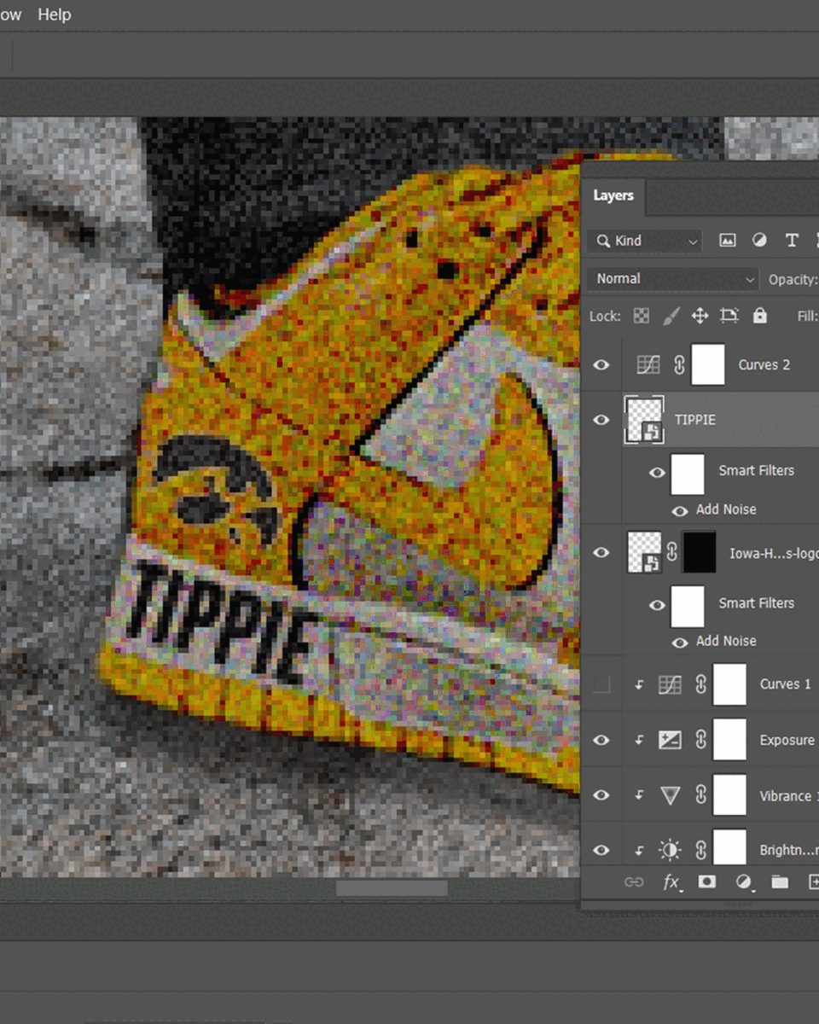Select the Brightn... layer mask thumbnail

point(729,847)
